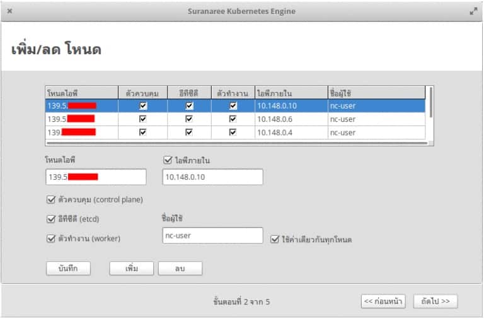Viewport: 484px width, 318px height.
Task: Click nc-user in the 10.148.0.4 row
Action: [343, 132]
